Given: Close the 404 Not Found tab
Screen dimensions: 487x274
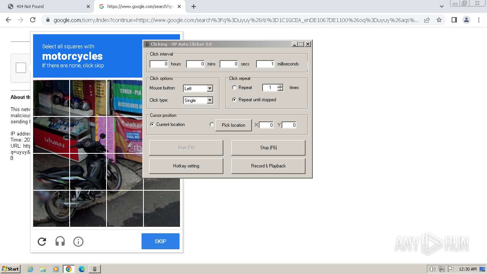Looking at the screenshot, I should click(x=88, y=6).
